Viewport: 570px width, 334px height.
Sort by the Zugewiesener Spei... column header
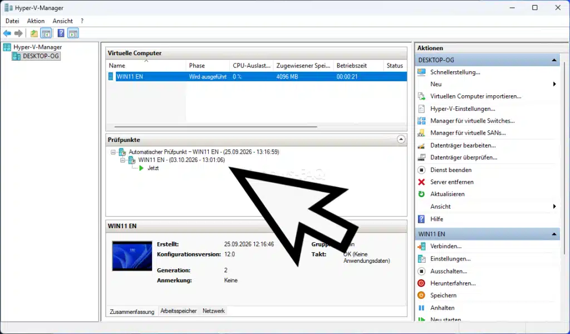point(303,66)
